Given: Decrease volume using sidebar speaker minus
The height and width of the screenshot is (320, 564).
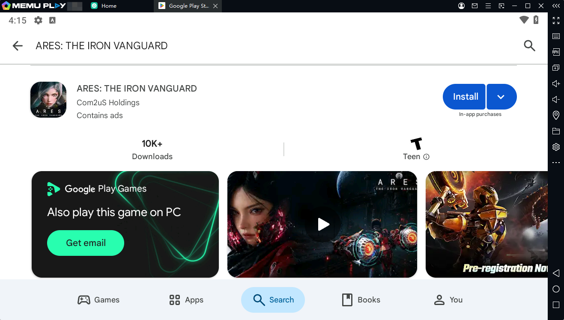Looking at the screenshot, I should pyautogui.click(x=556, y=99).
